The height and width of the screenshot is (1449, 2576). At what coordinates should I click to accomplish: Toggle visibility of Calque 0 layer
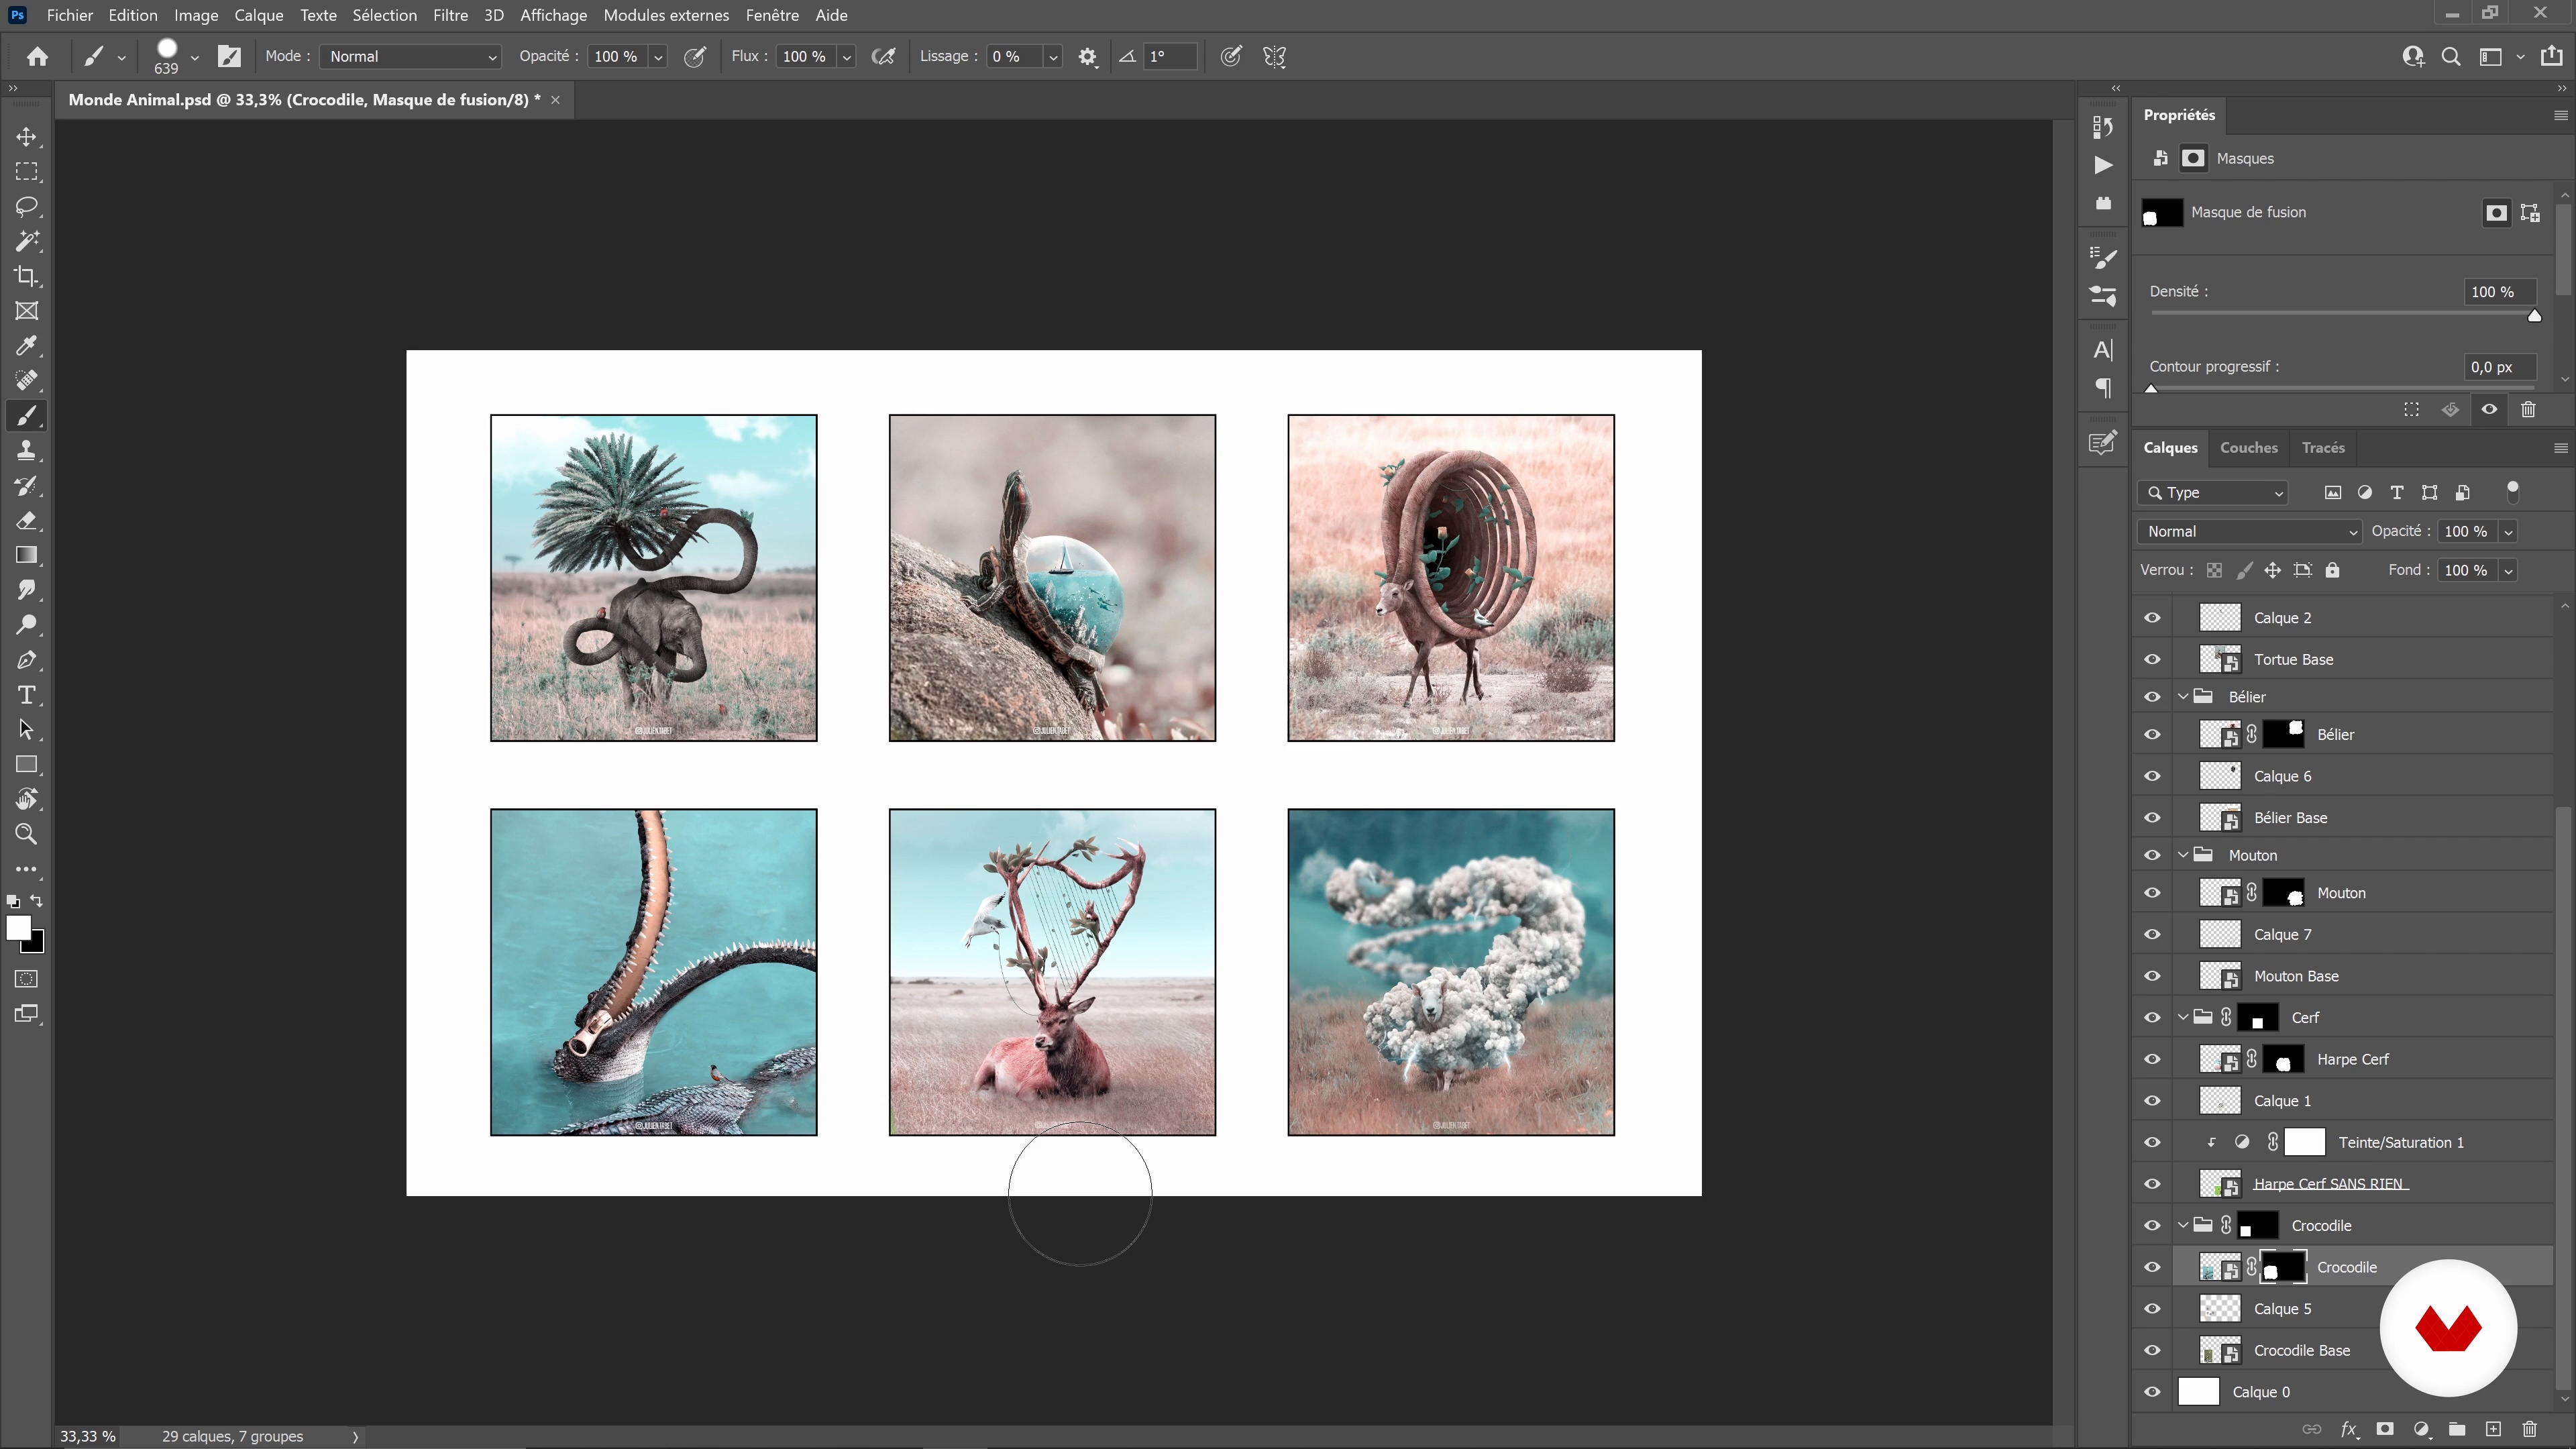(x=2152, y=1392)
